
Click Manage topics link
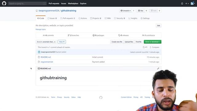click(x=41, y=29)
